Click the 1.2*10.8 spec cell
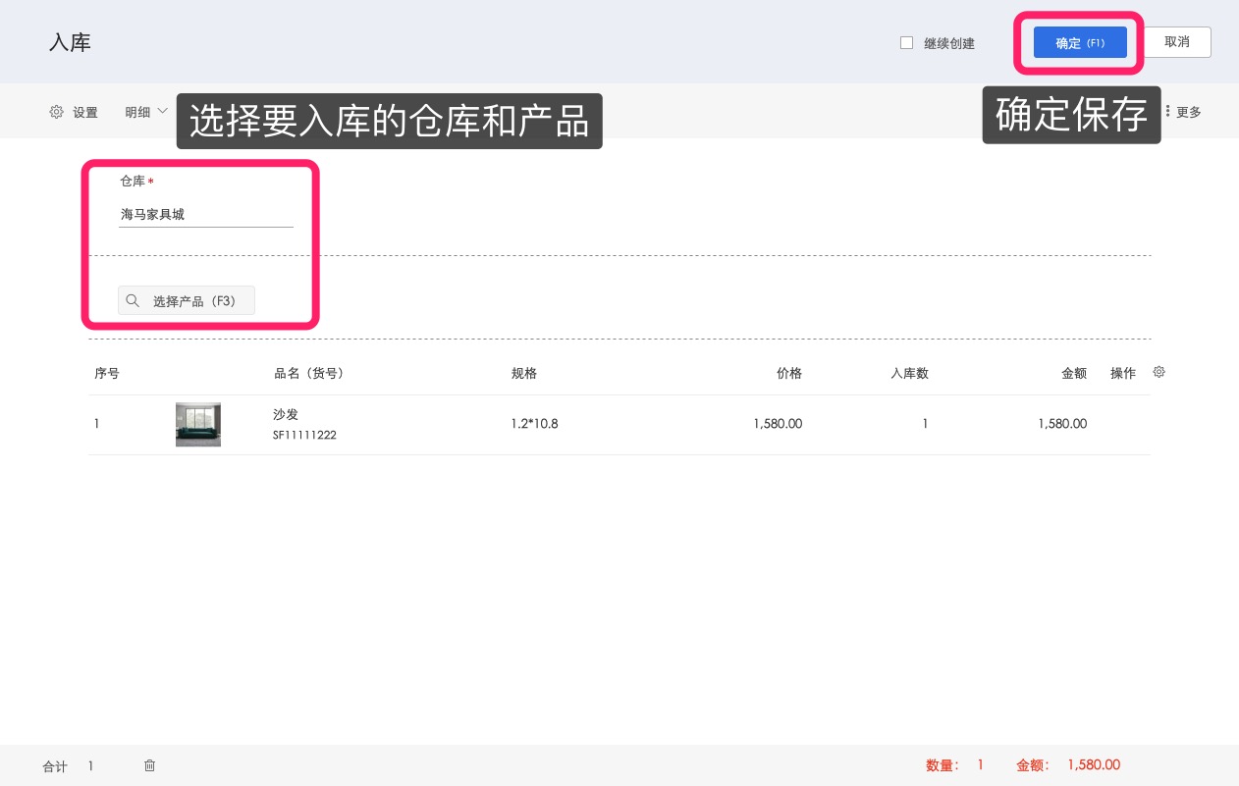 pyautogui.click(x=534, y=424)
